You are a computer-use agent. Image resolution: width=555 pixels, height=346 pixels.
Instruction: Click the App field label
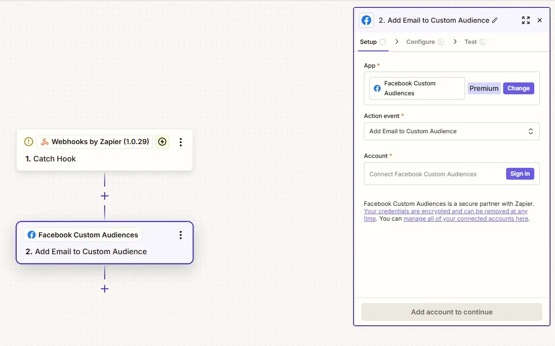click(369, 66)
